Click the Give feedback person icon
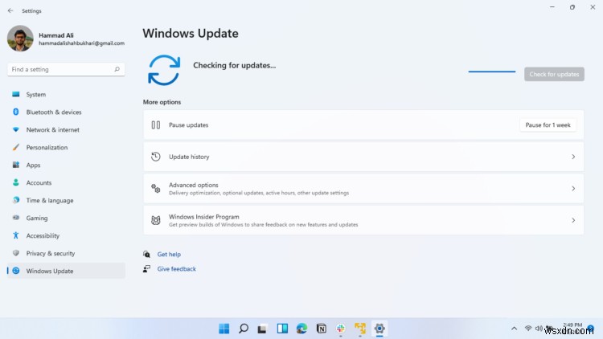This screenshot has height=339, width=603. point(146,268)
